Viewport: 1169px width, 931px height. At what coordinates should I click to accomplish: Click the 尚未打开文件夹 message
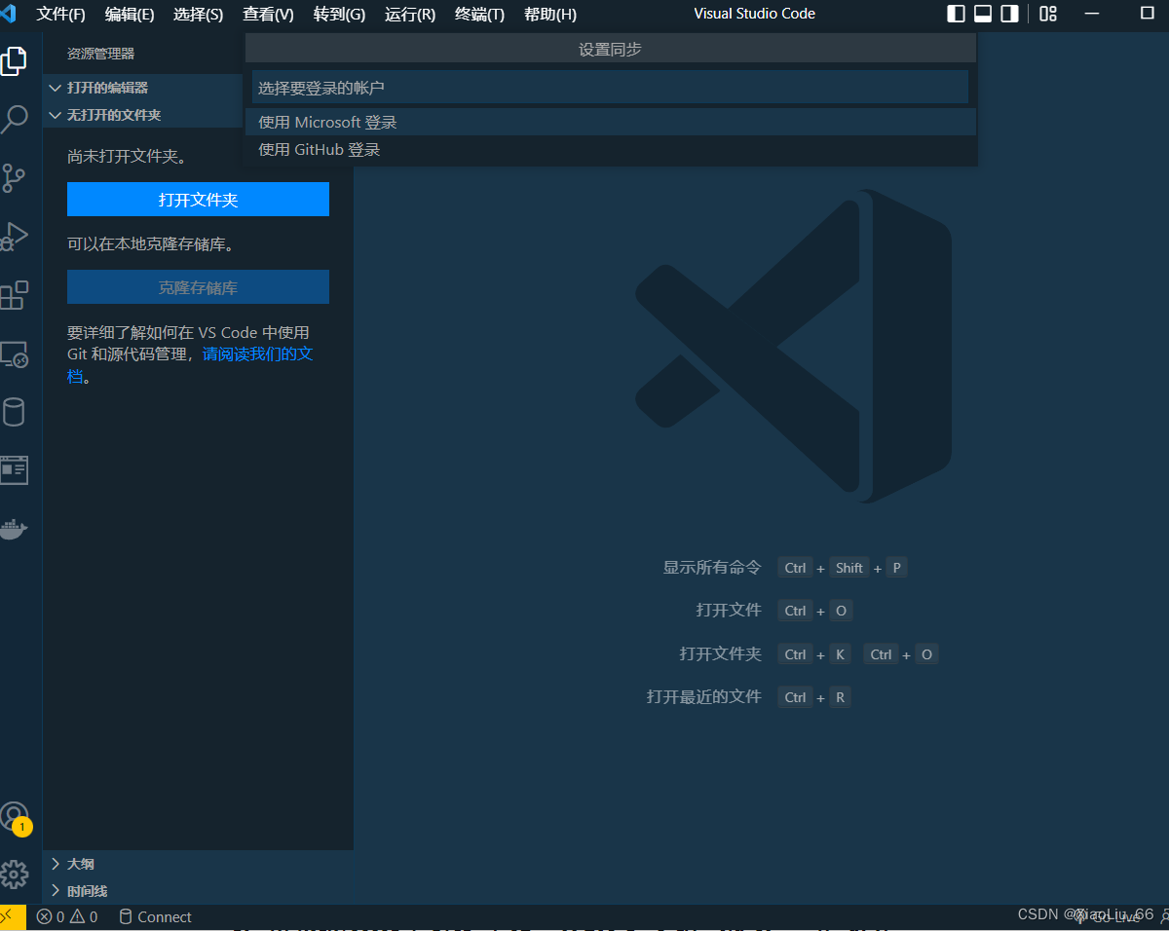point(127,156)
